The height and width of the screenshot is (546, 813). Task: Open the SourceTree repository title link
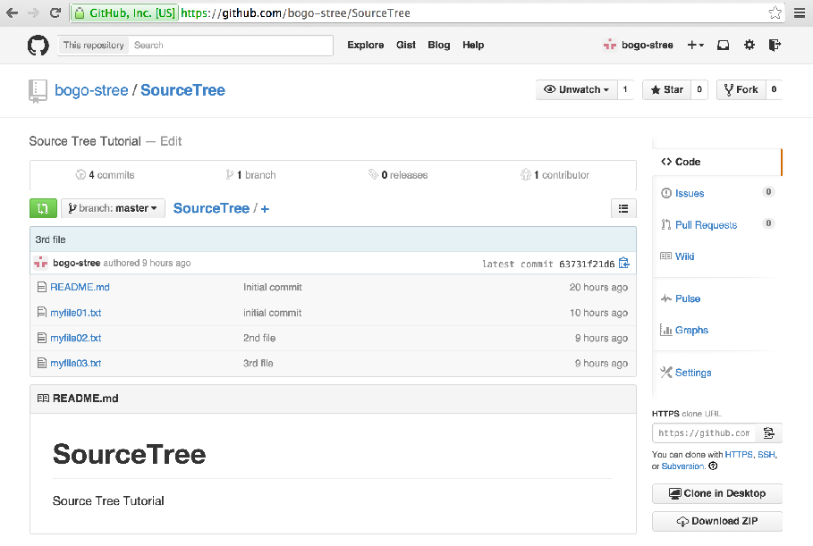(x=182, y=90)
